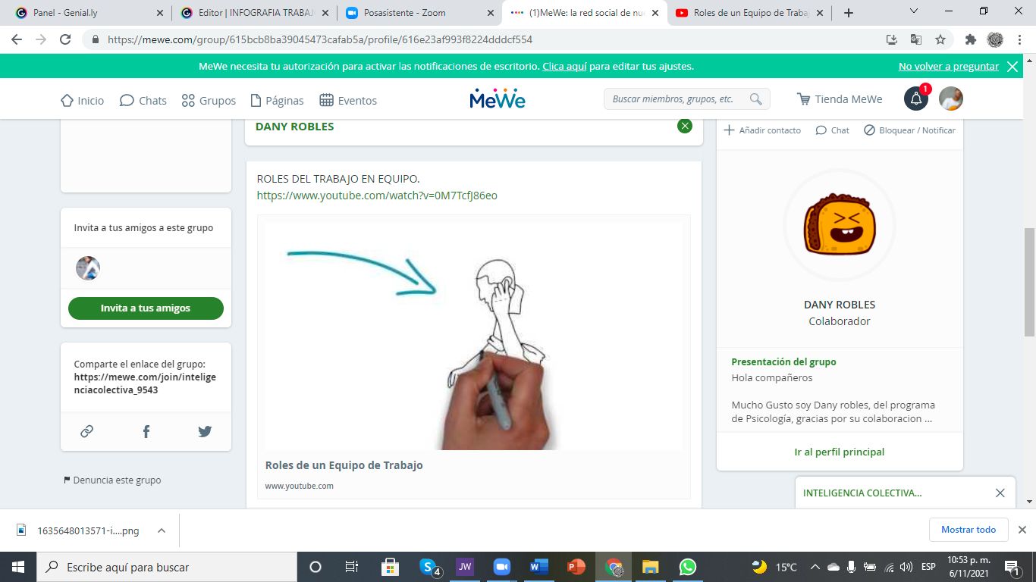Click Añadir contacto for Dany Robles
The width and height of the screenshot is (1036, 582).
[762, 130]
